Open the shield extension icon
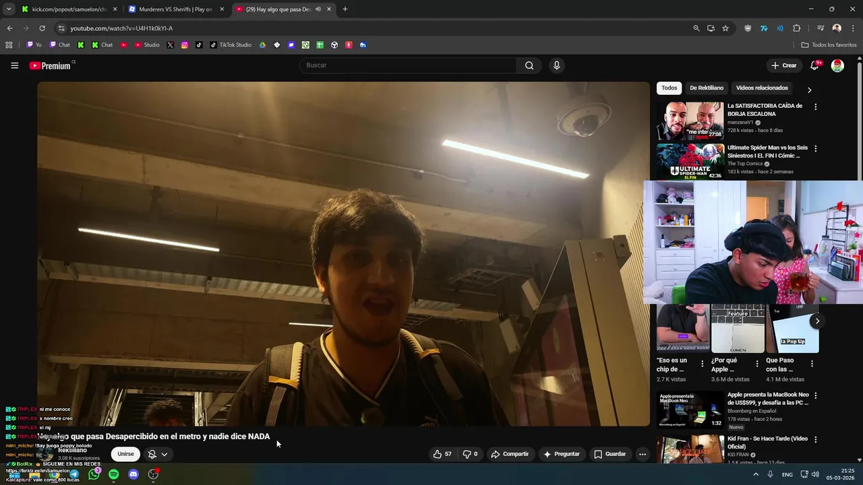863x485 pixels. 748,28
